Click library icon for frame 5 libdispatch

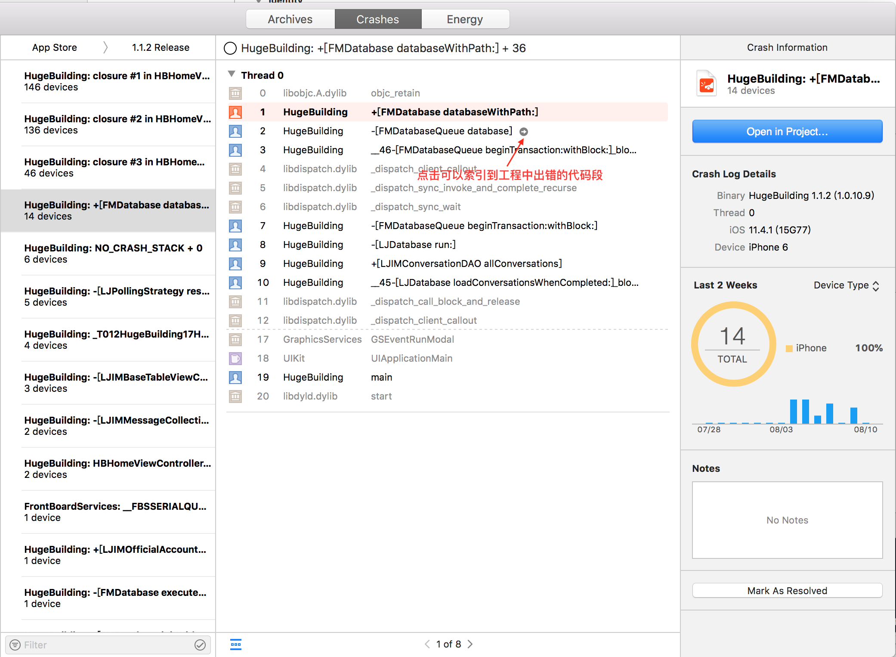click(x=235, y=188)
